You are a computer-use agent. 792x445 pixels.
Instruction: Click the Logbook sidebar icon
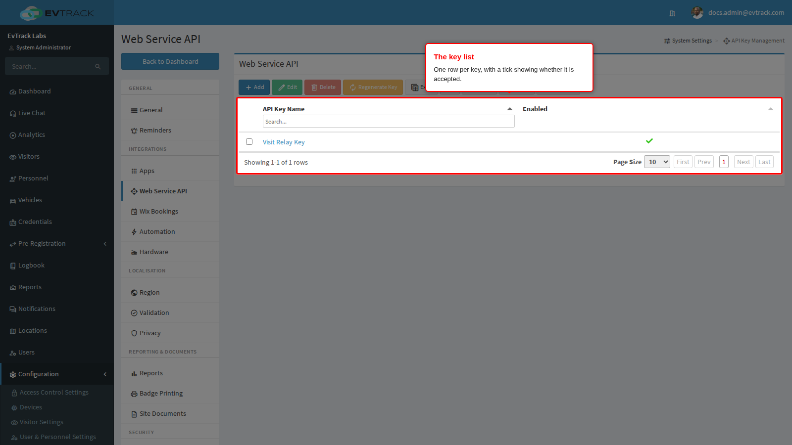pyautogui.click(x=13, y=266)
